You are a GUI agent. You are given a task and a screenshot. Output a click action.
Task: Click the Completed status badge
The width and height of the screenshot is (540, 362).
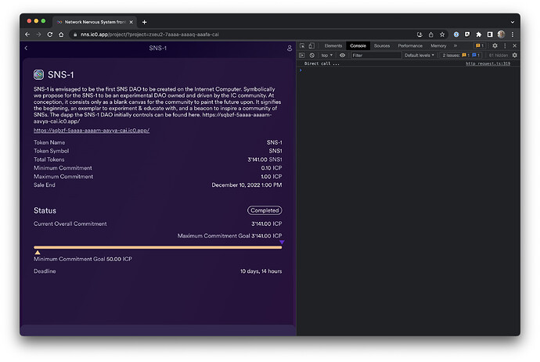tap(265, 210)
